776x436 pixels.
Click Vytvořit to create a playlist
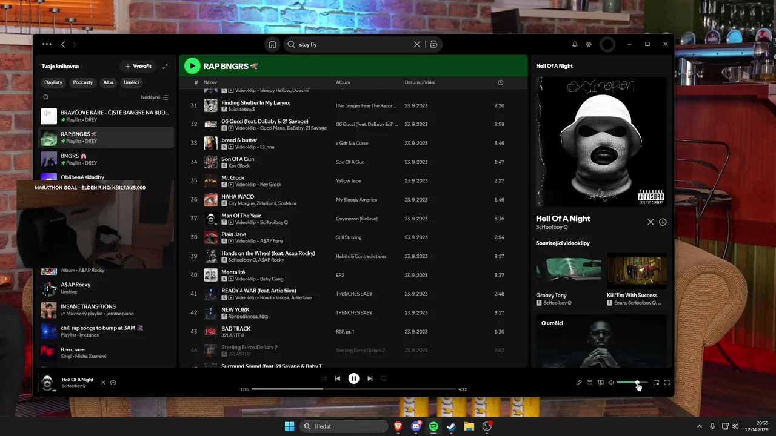(x=138, y=66)
